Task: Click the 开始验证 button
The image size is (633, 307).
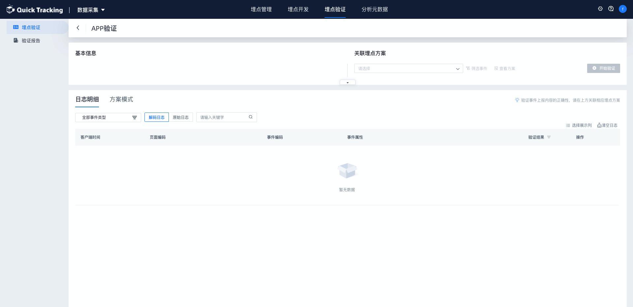Action: coord(604,68)
